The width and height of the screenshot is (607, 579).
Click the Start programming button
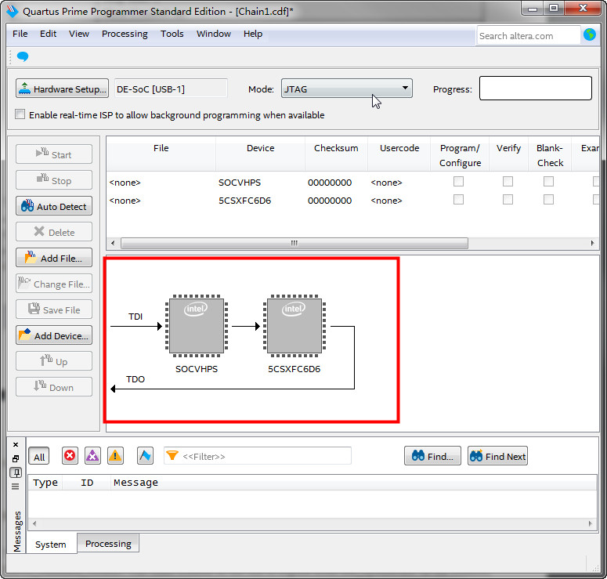tap(54, 154)
